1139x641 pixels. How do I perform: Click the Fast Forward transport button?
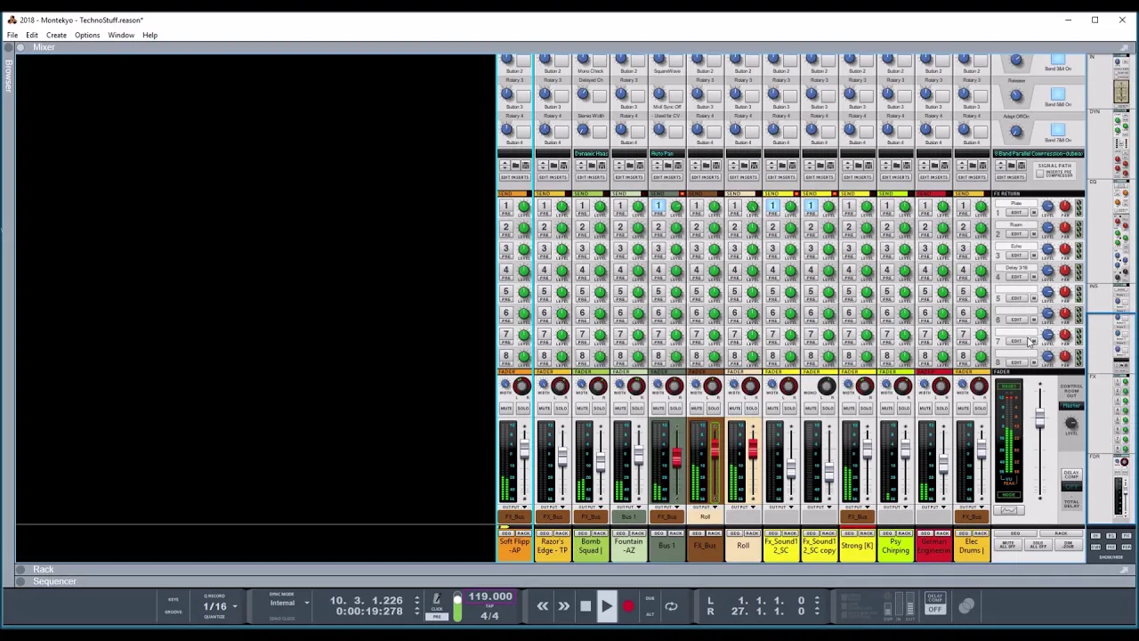coord(563,606)
